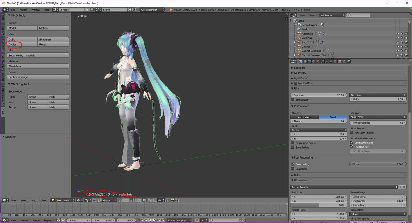Hide Aftershave with its eye icon
The height and width of the screenshot is (223, 412).
pos(398,33)
